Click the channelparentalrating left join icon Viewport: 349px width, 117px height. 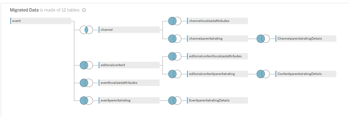click(x=175, y=39)
